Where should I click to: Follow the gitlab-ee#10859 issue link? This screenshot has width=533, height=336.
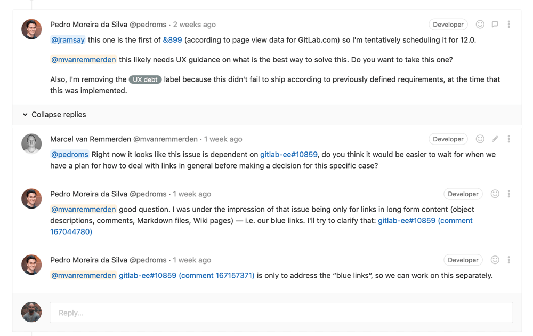(289, 154)
